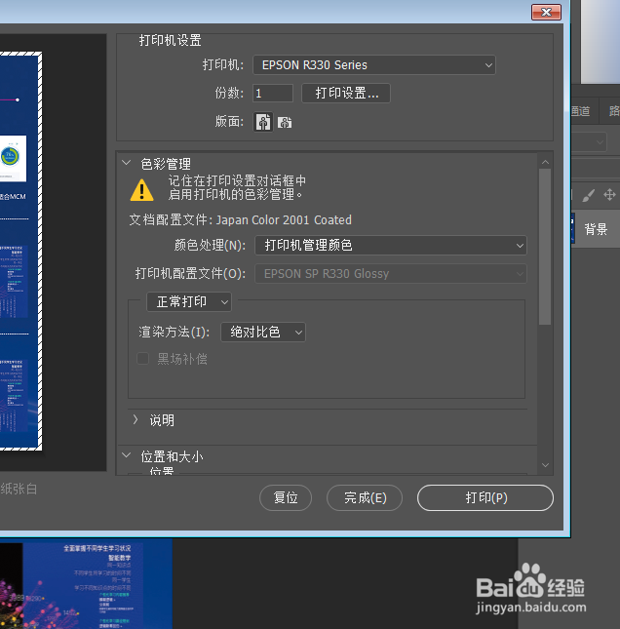Click the 文档配置文件 Japan Color 2001 Coated text
620x629 pixels.
coord(240,219)
